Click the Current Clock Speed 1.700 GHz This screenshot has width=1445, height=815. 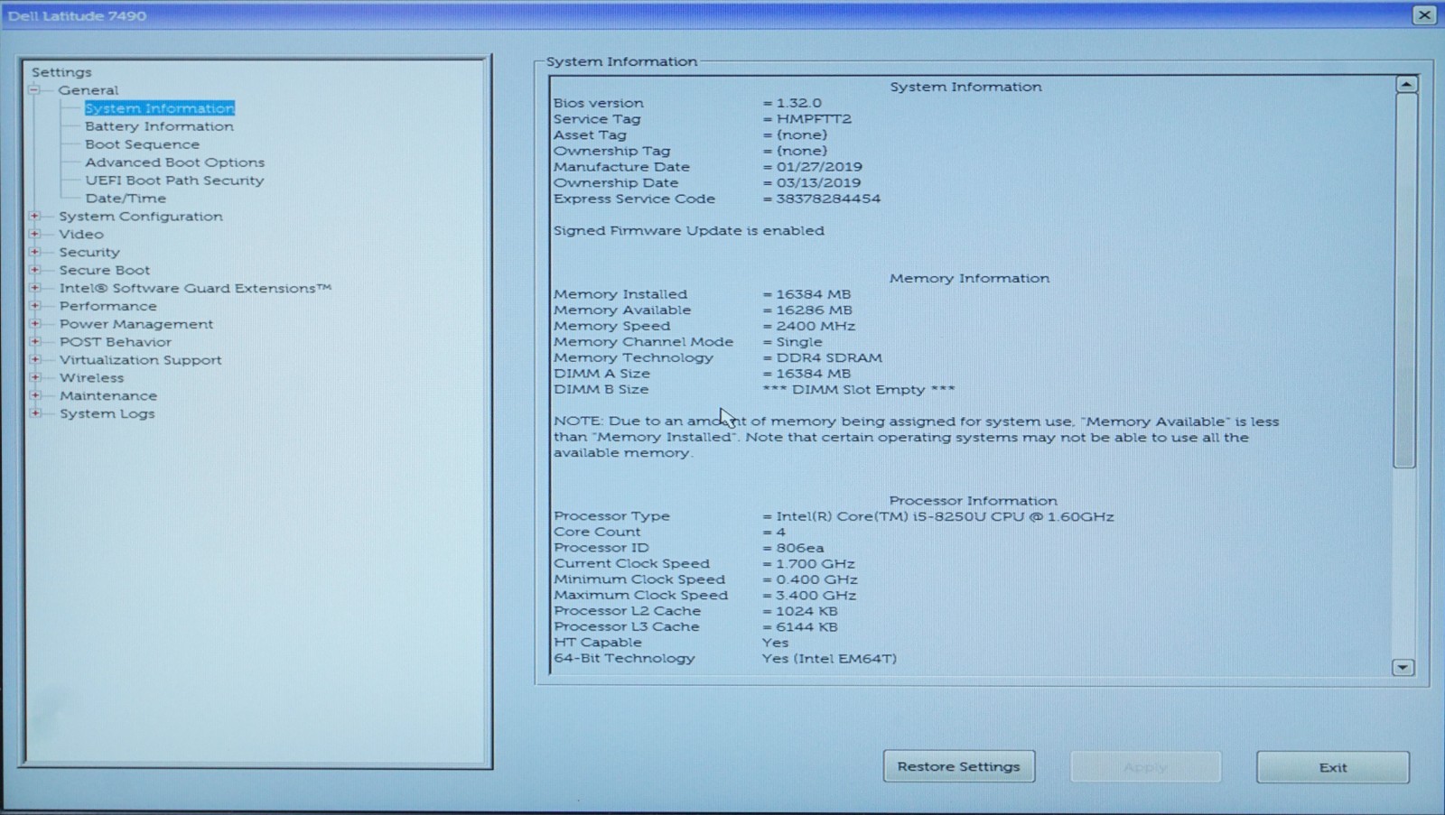(816, 564)
